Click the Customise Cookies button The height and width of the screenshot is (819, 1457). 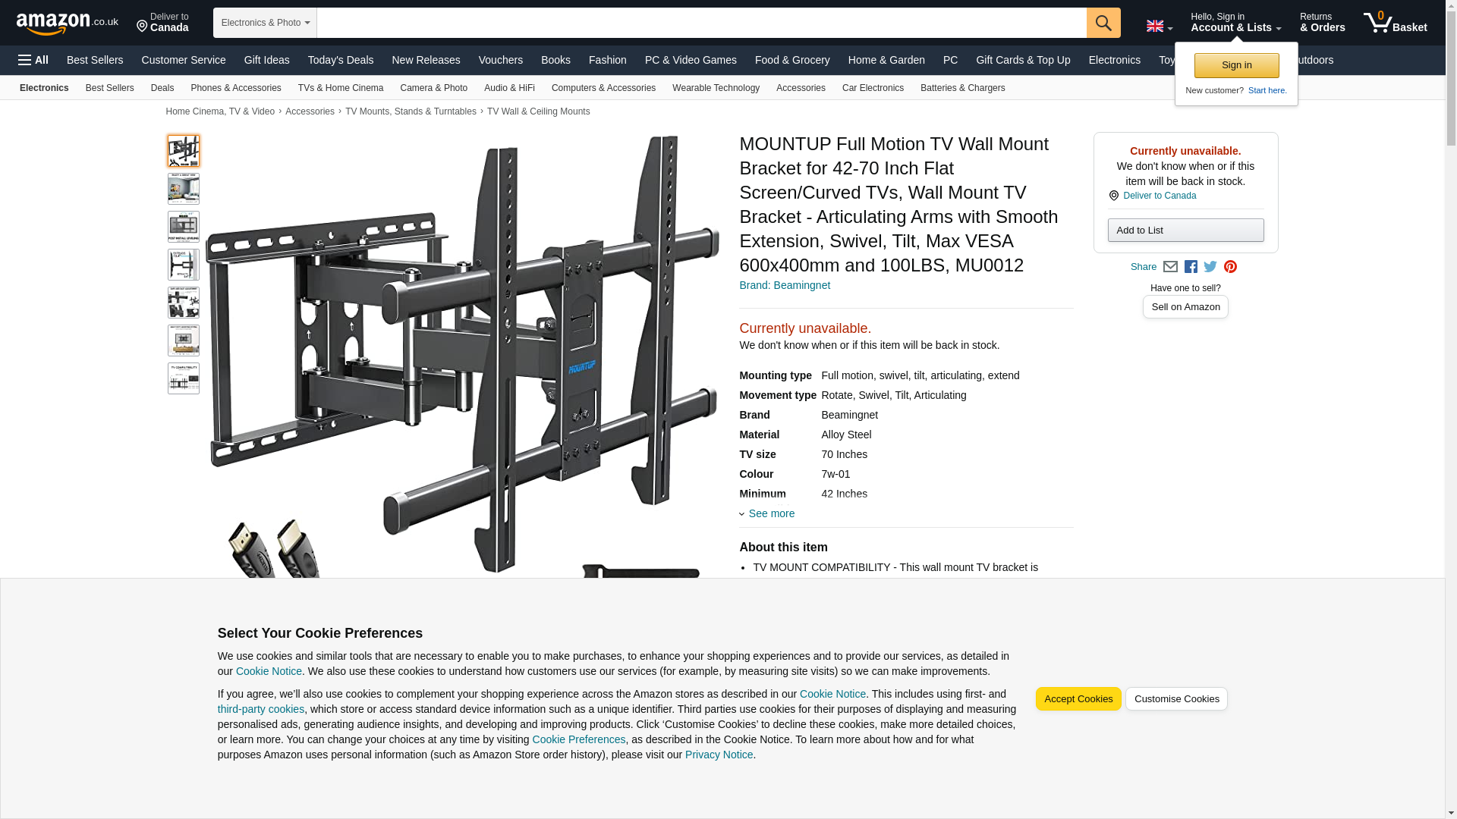(x=1176, y=699)
